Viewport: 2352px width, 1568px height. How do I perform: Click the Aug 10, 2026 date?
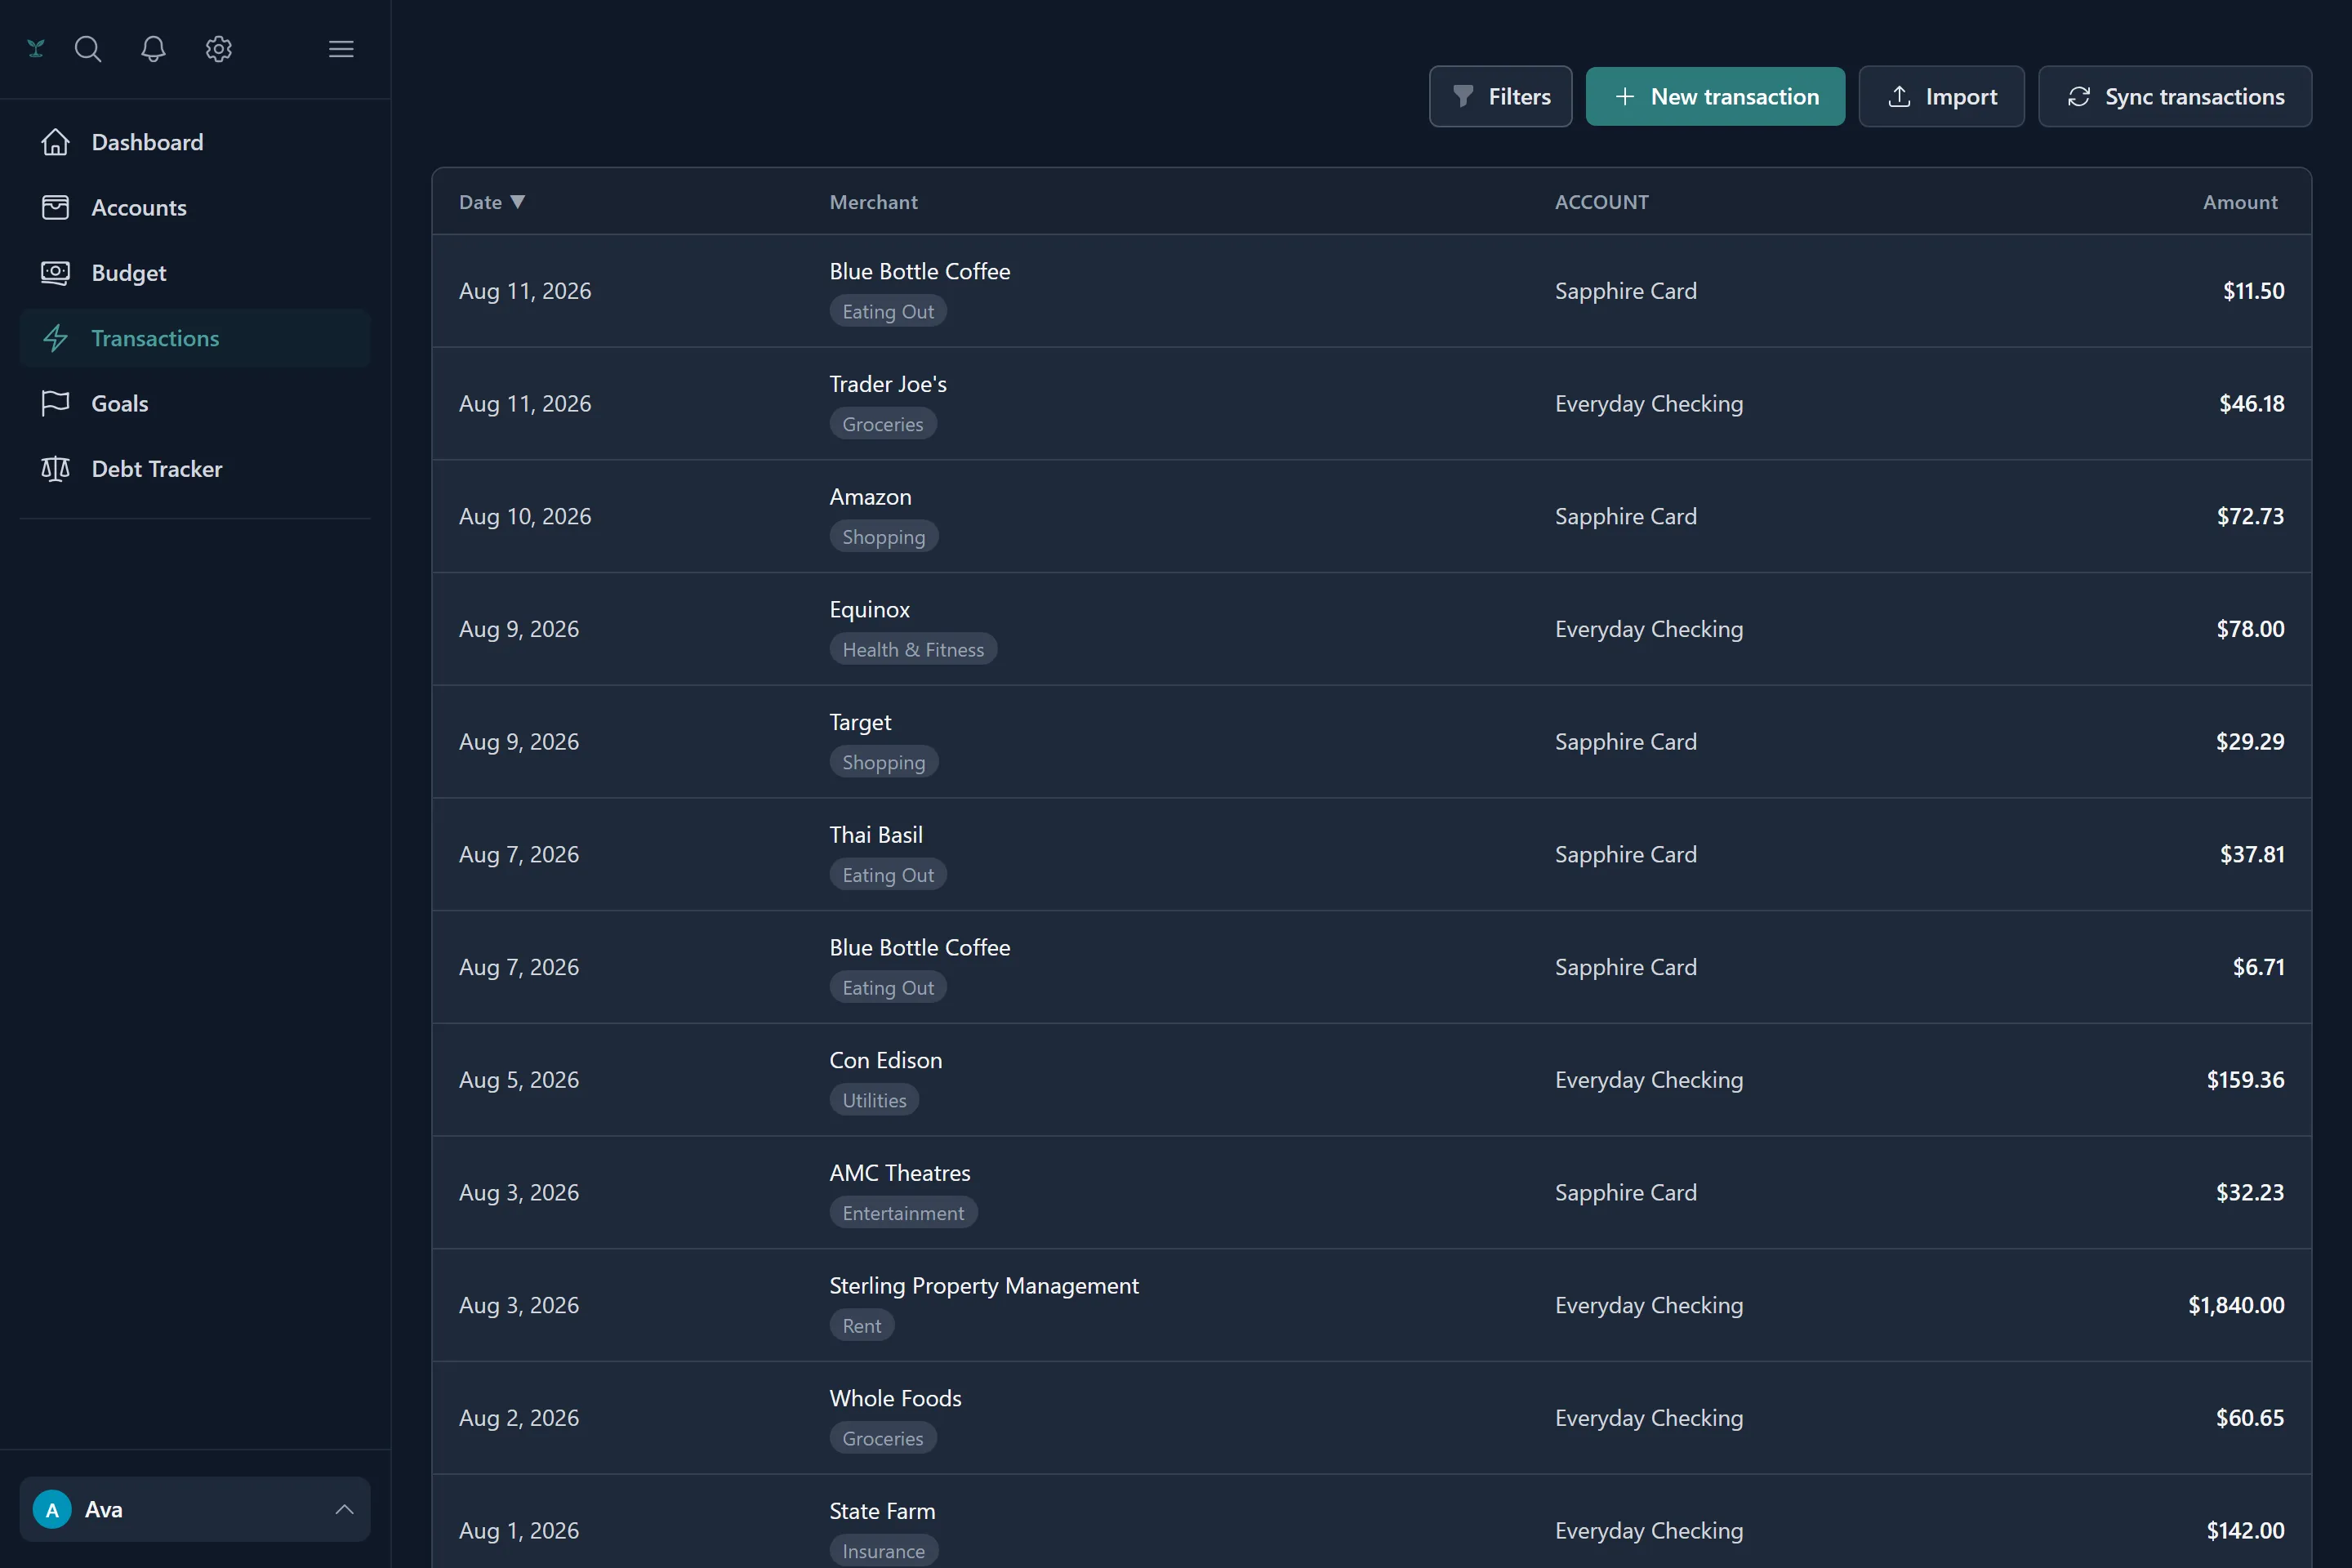click(525, 517)
